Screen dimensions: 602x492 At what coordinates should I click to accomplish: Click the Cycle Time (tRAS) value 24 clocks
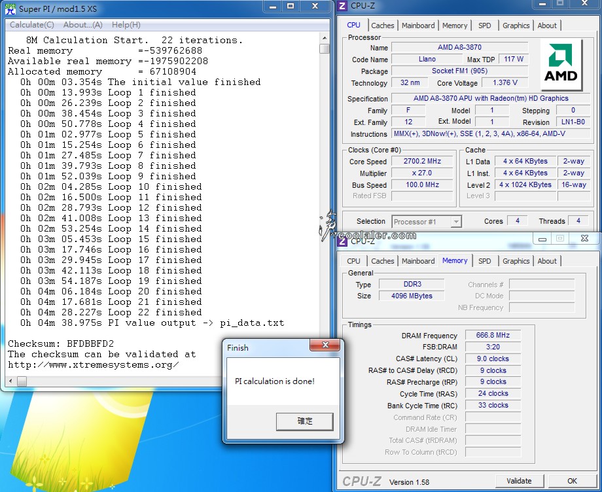click(493, 393)
